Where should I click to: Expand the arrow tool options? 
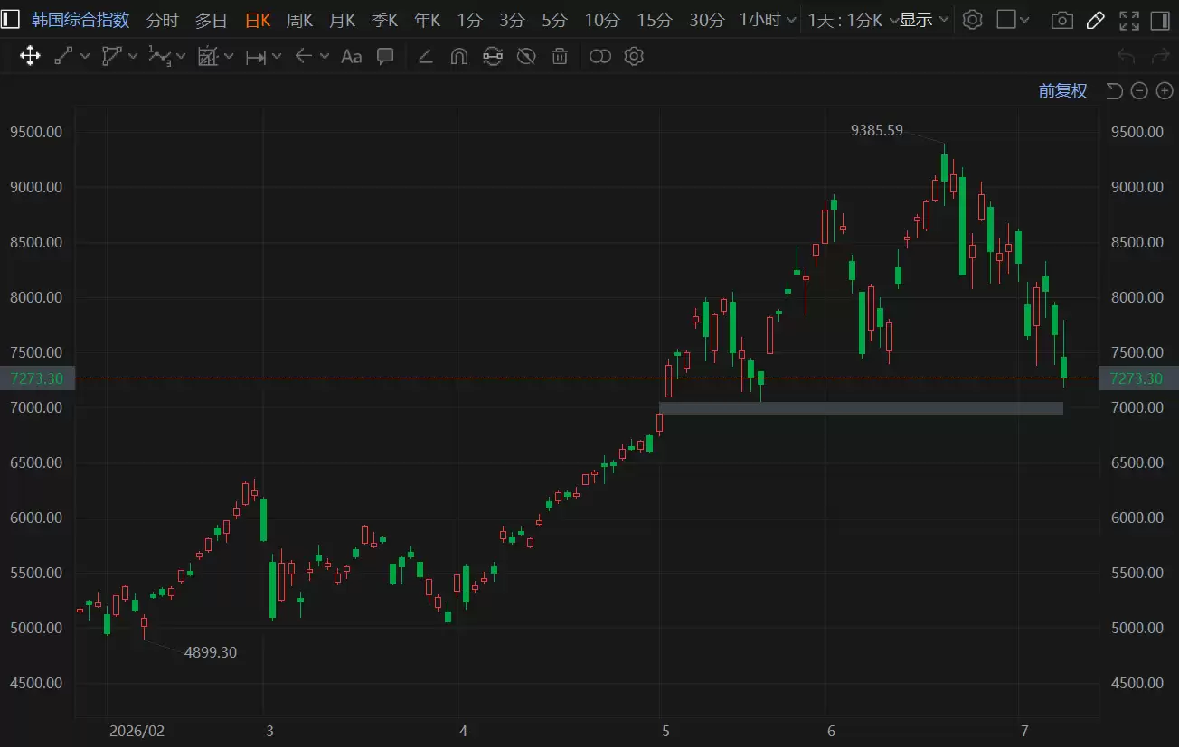coord(325,57)
